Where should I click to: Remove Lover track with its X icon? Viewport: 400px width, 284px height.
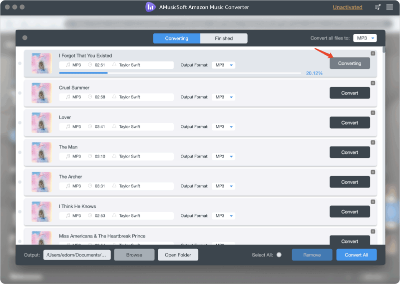(373, 112)
